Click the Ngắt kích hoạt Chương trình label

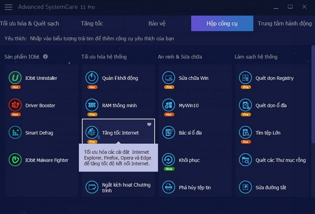coord(126,187)
